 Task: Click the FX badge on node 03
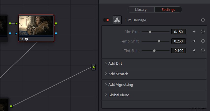26,39
